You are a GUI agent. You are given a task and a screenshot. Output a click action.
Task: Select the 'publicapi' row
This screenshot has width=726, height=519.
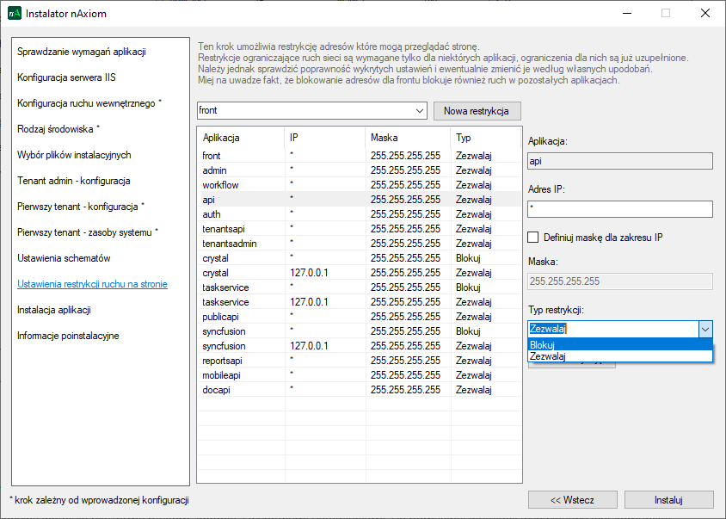point(360,317)
